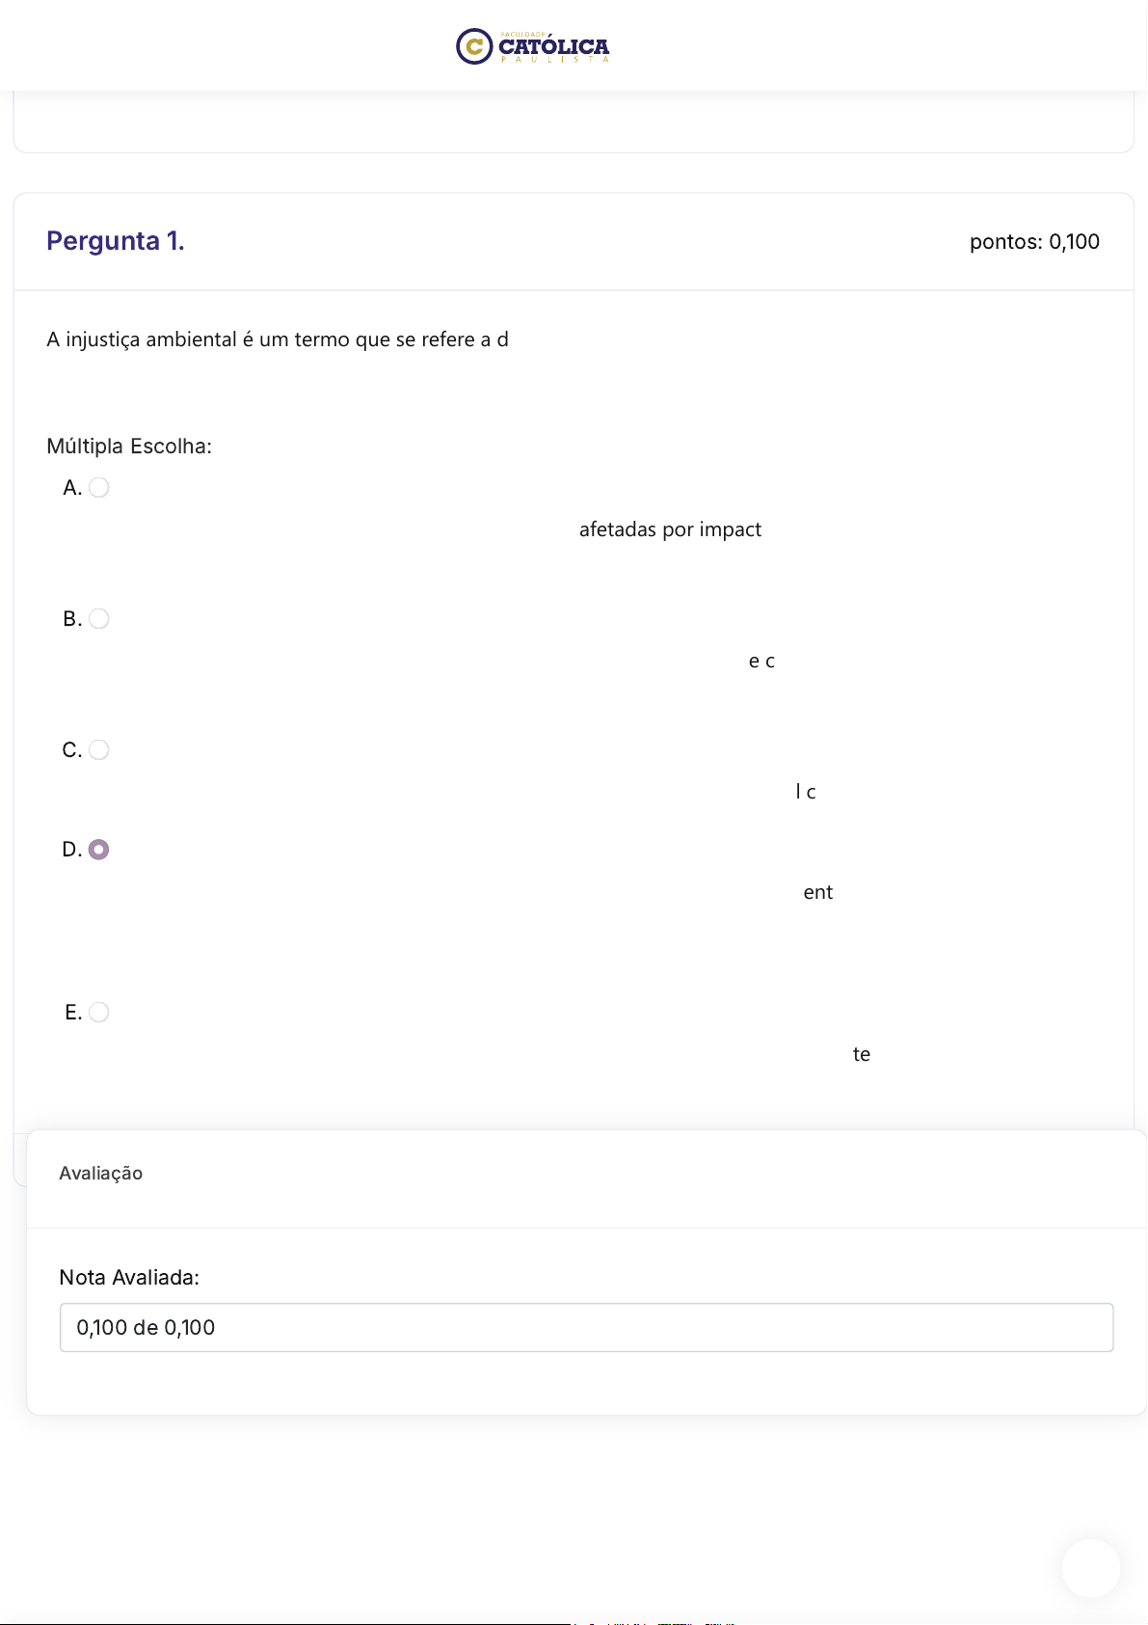Screen dimensions: 1148x1625
Task: Click the circular floating button at bottom right
Action: click(1091, 1568)
